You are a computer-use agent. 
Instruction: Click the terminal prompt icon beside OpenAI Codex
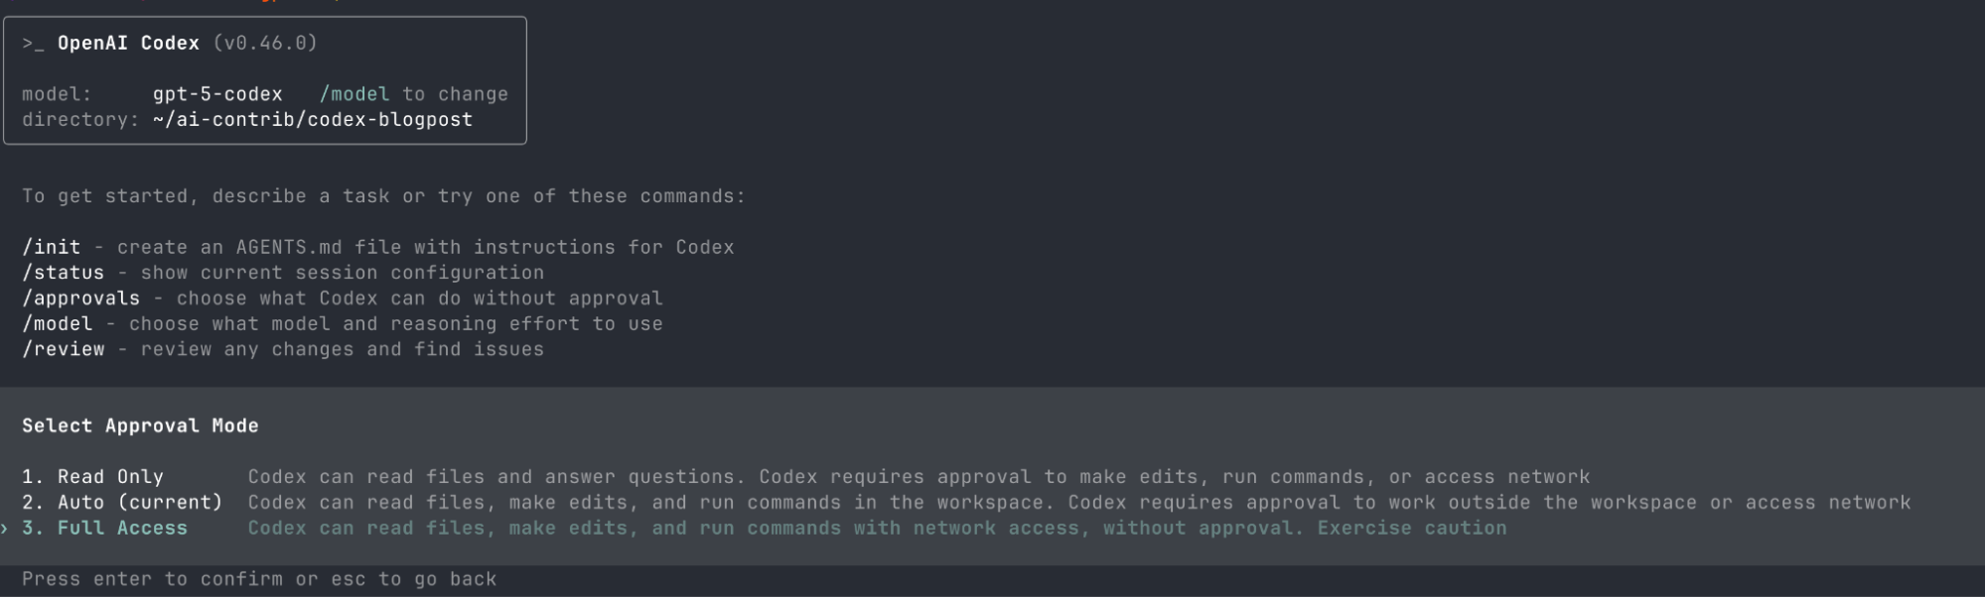[33, 44]
